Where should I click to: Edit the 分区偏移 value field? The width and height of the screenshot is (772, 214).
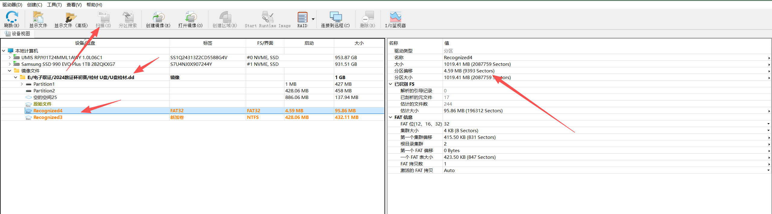click(607, 71)
